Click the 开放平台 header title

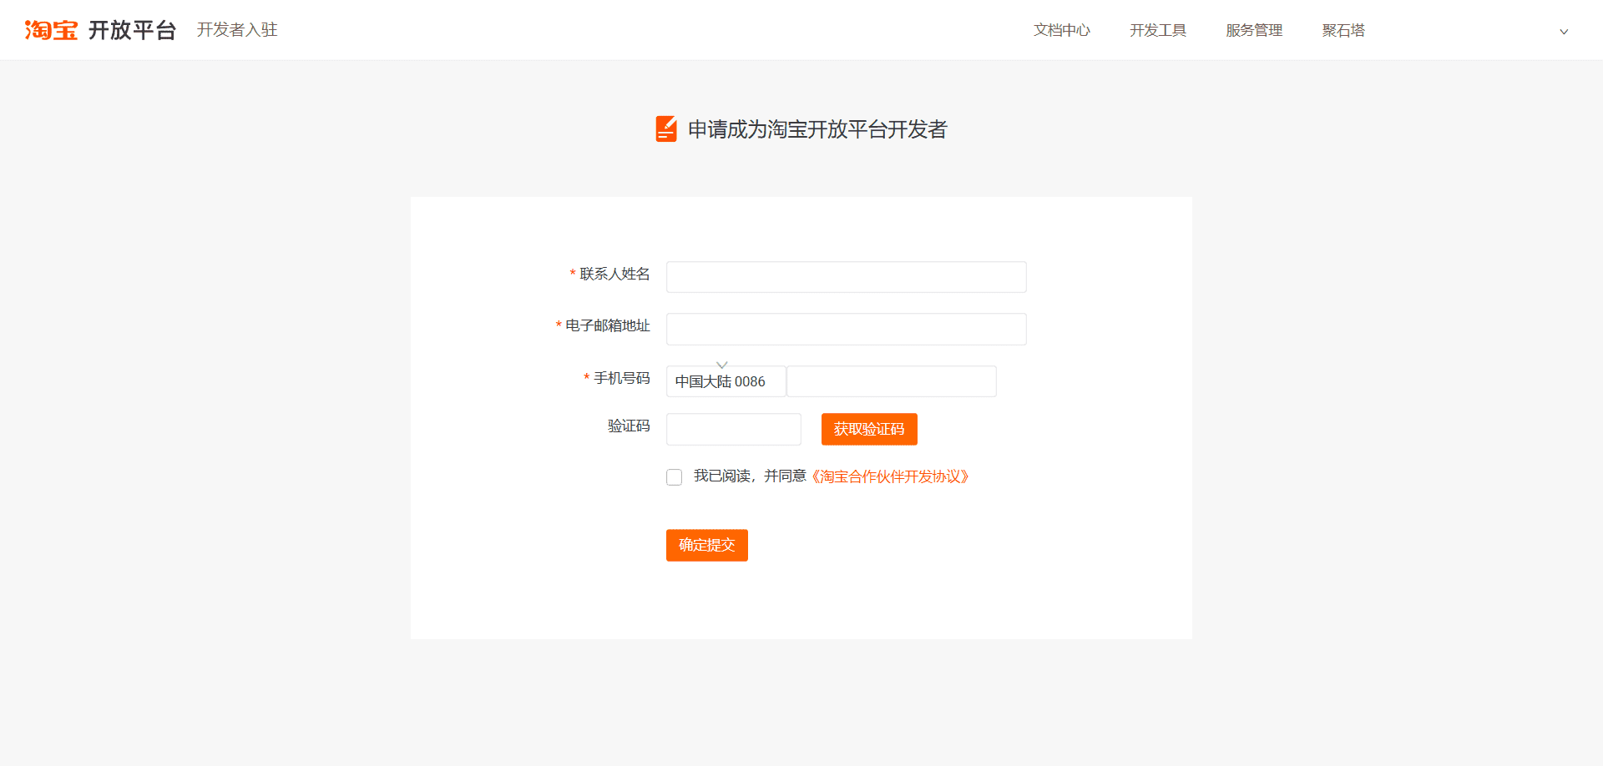click(x=132, y=30)
